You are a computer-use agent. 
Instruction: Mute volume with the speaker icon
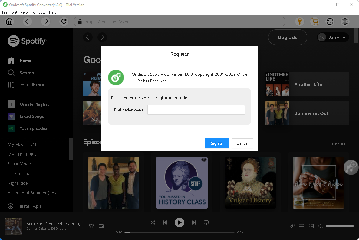pos(321,226)
